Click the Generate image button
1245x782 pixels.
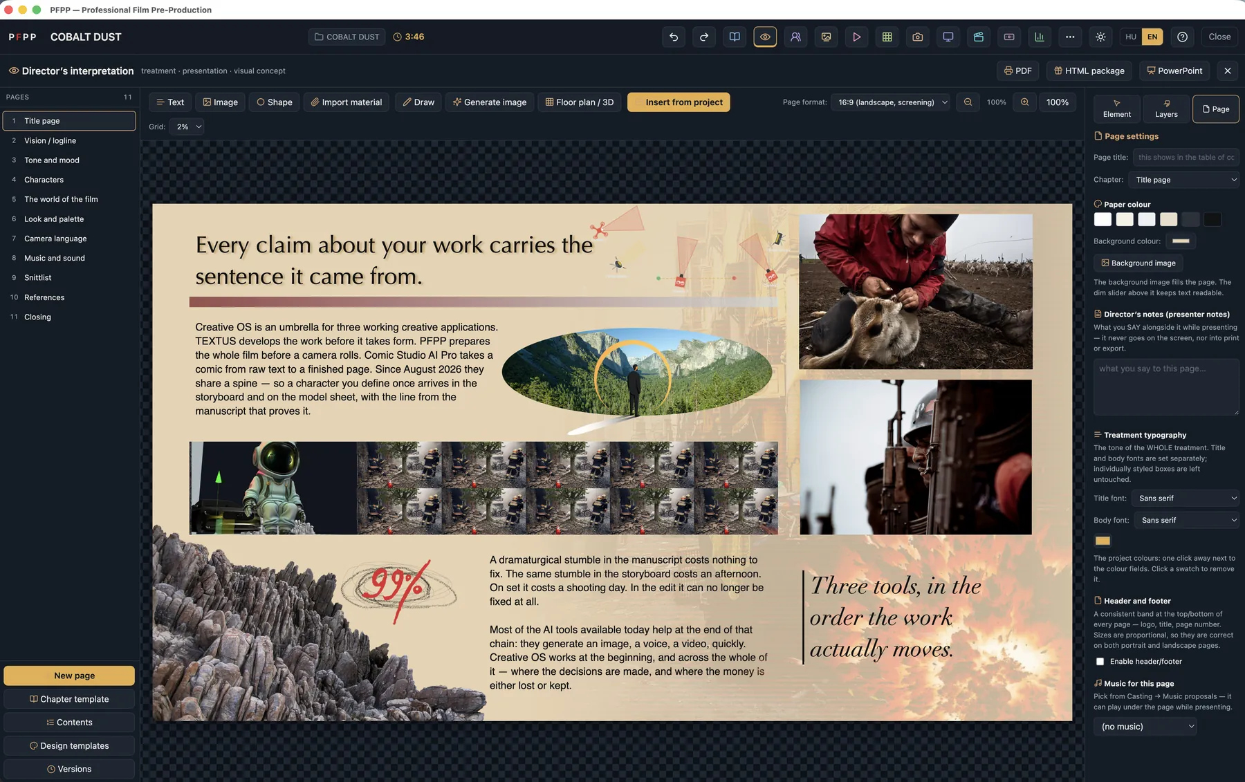490,102
